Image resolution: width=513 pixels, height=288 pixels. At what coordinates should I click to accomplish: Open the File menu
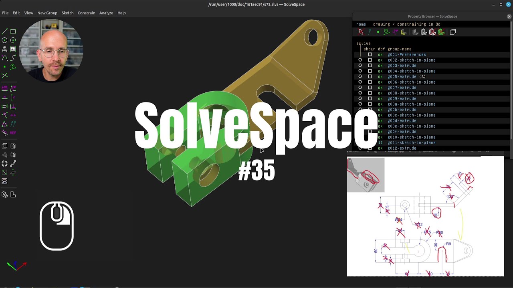[x=5, y=13]
